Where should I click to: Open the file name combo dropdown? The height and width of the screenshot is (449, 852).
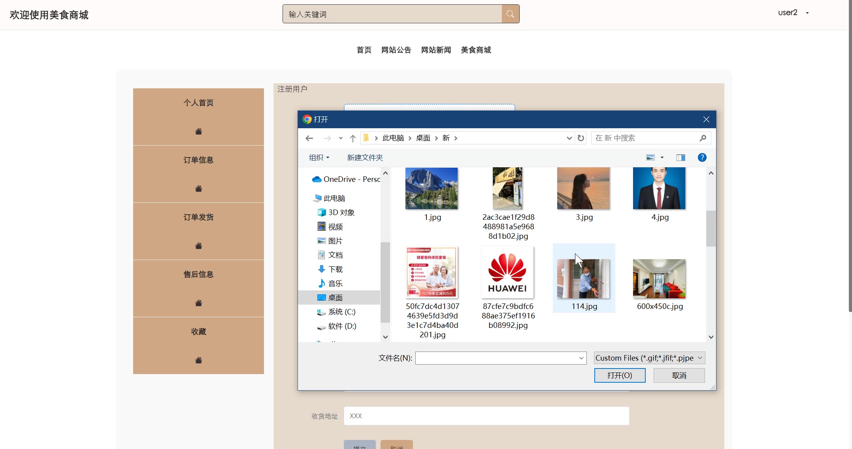(x=581, y=358)
